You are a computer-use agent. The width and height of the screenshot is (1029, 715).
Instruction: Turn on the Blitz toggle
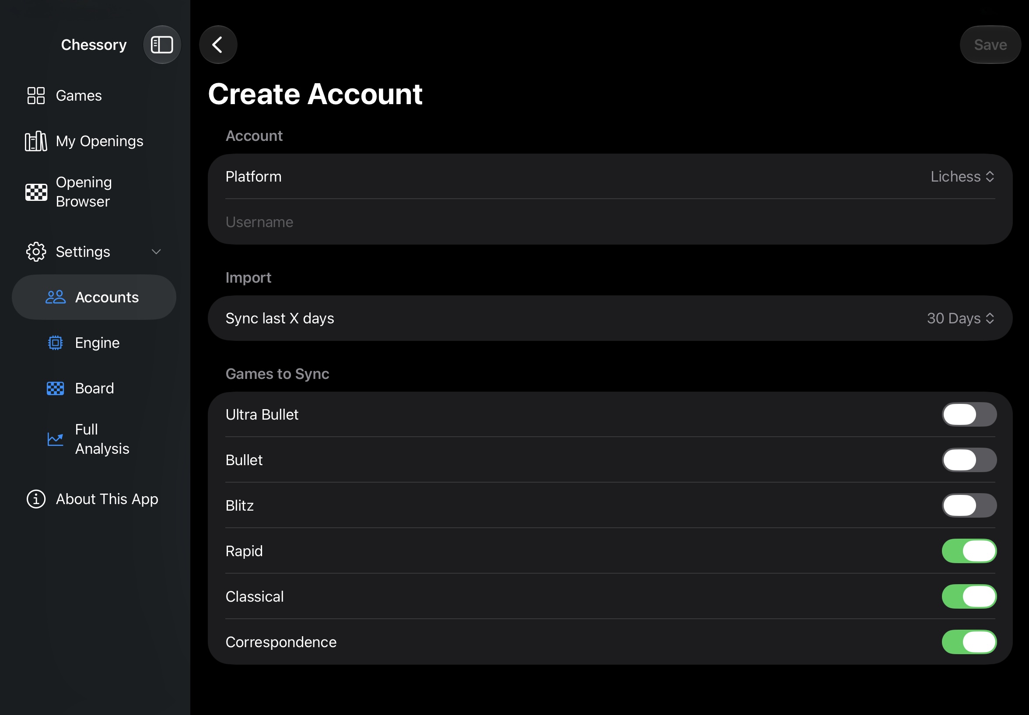969,505
